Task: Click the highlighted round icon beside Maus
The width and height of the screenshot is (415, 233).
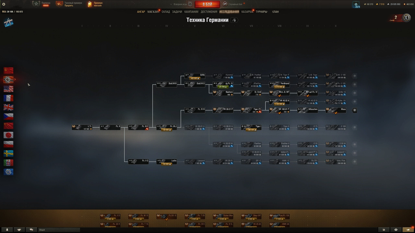Action: pos(355,110)
